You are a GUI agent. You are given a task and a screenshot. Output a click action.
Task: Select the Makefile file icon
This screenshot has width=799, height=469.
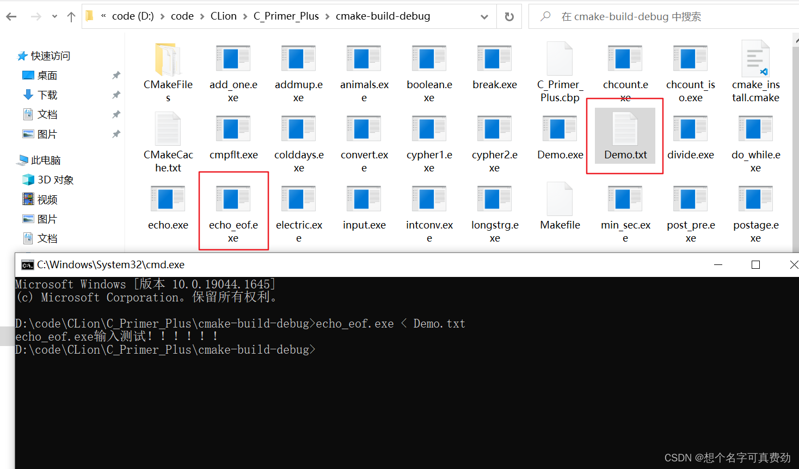560,199
